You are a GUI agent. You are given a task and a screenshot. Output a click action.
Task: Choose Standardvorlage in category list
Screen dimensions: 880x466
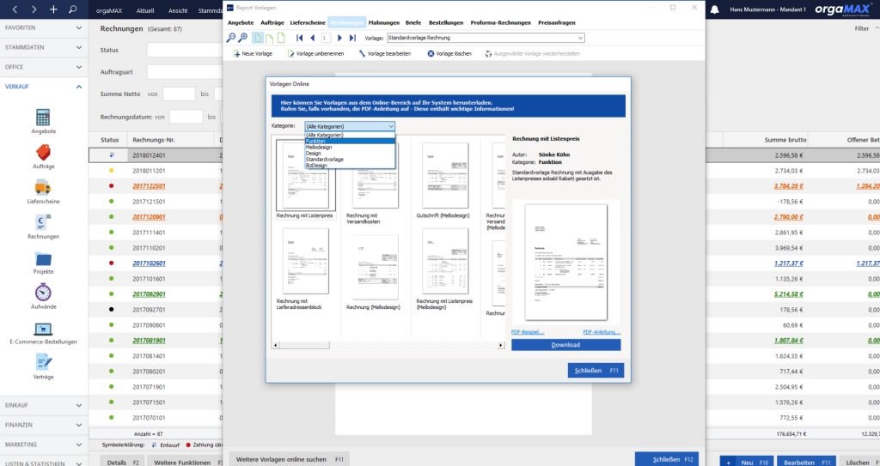[350, 160]
